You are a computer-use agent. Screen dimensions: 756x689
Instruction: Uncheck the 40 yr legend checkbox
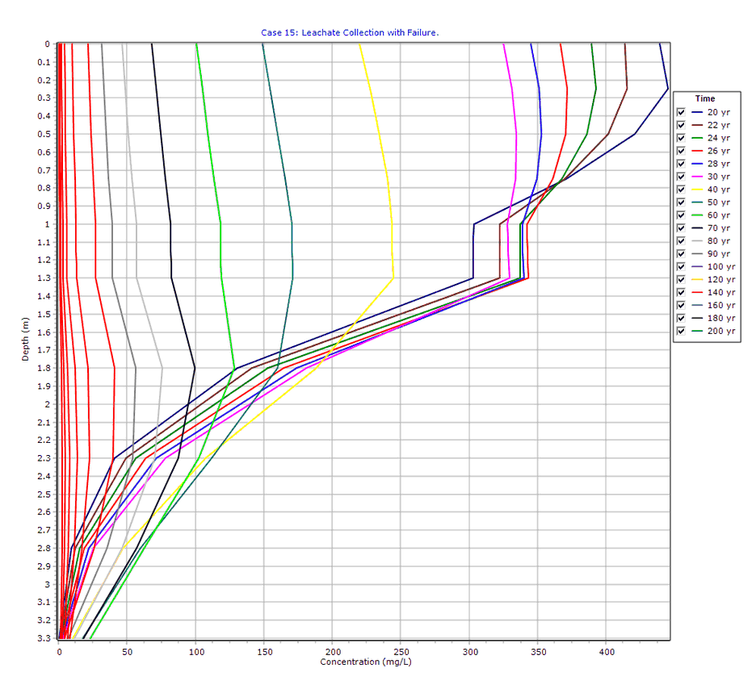tap(681, 190)
